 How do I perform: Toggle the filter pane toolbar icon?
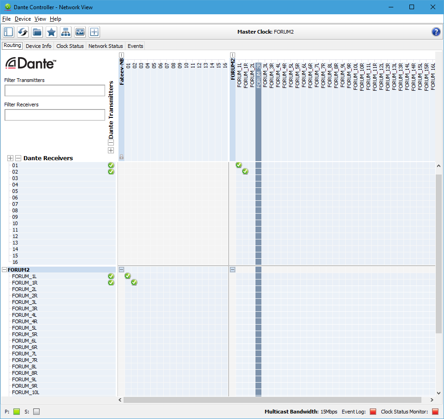point(8,32)
